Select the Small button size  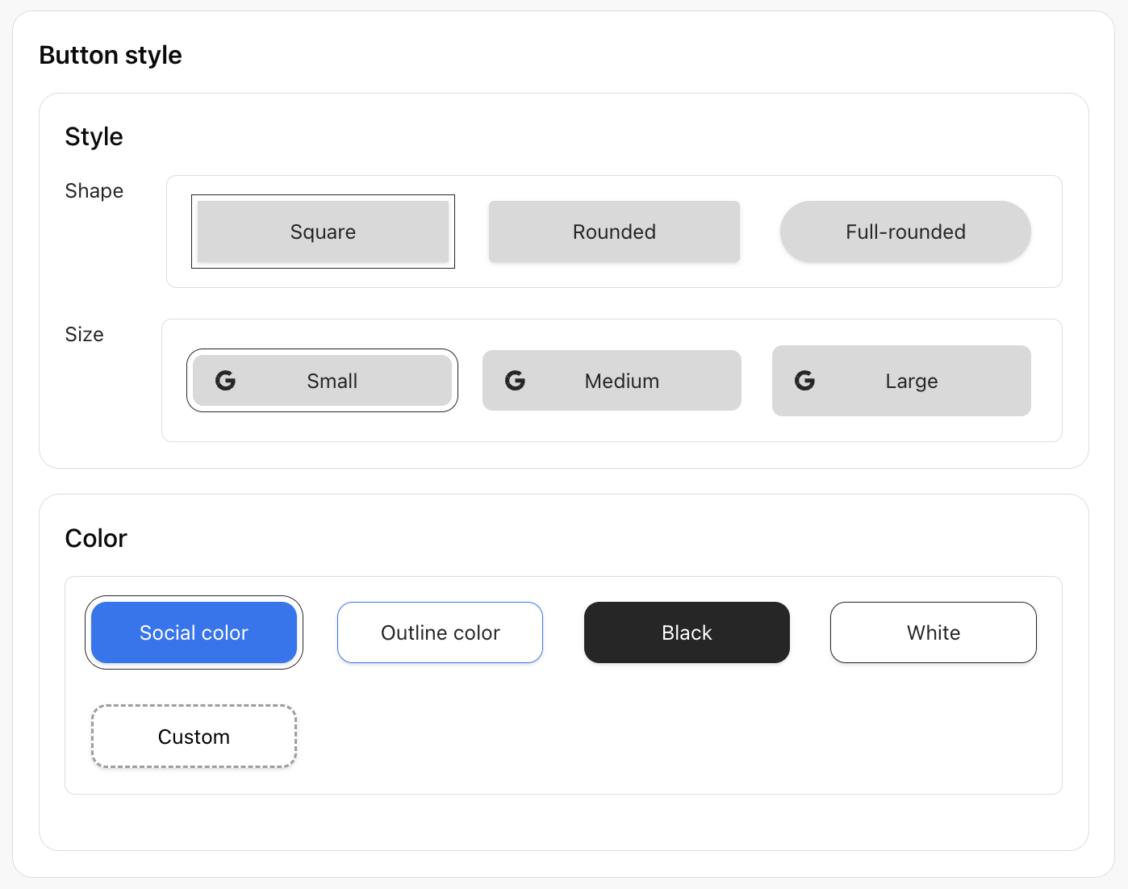pos(322,381)
